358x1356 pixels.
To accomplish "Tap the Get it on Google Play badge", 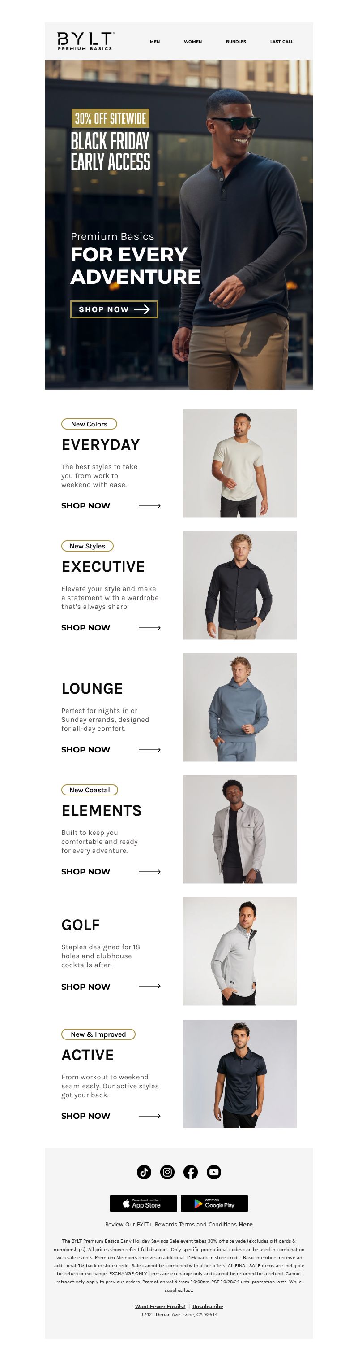I will pyautogui.click(x=214, y=1204).
